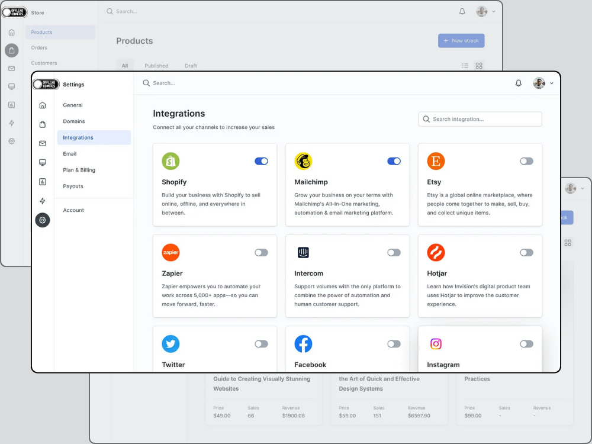The image size is (592, 444).
Task: Disable the Mailchimp integration toggle
Action: [394, 161]
